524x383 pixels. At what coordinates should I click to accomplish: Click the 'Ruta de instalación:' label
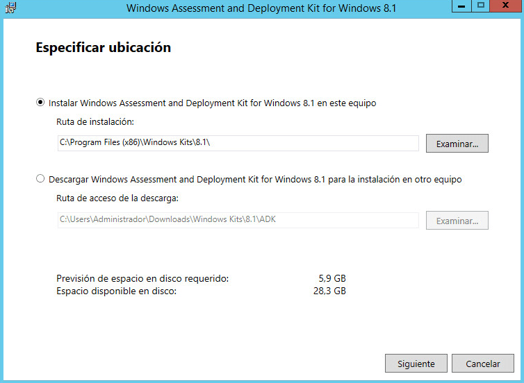click(95, 121)
